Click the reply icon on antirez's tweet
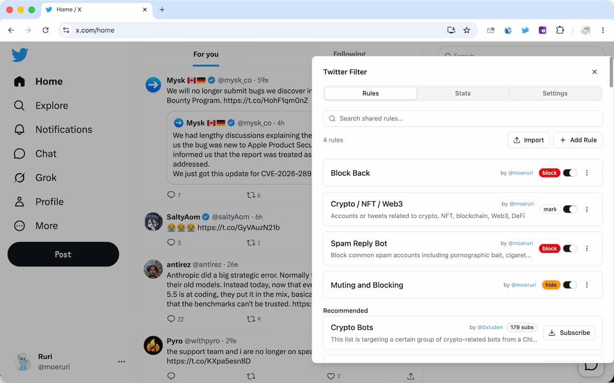The image size is (614, 383). pyautogui.click(x=171, y=319)
